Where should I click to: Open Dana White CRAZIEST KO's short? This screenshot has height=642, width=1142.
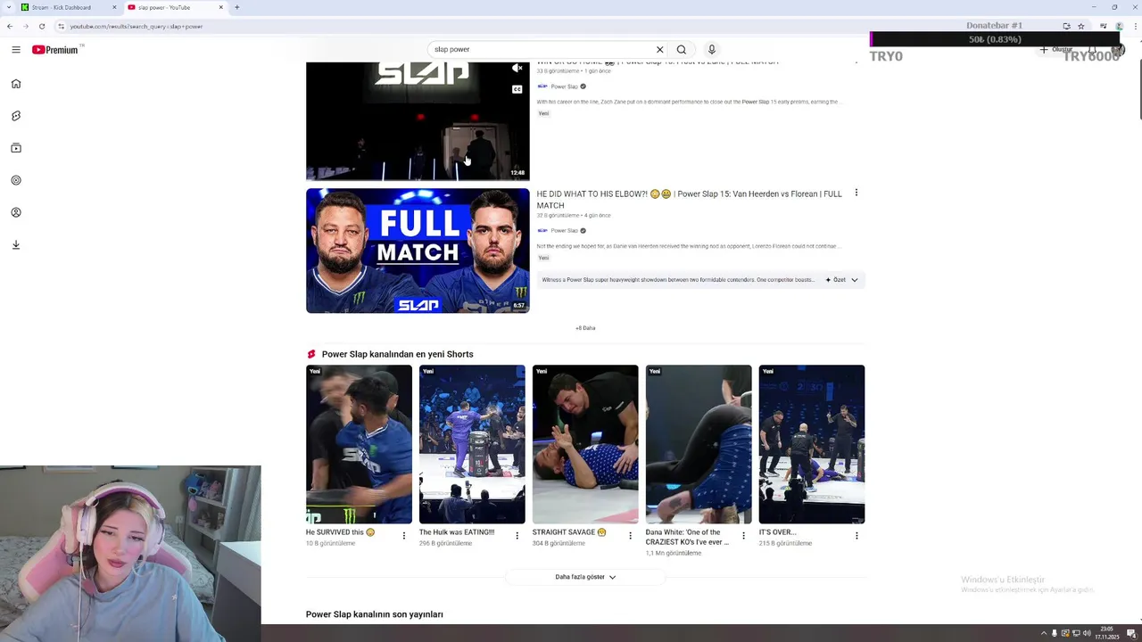(699, 444)
